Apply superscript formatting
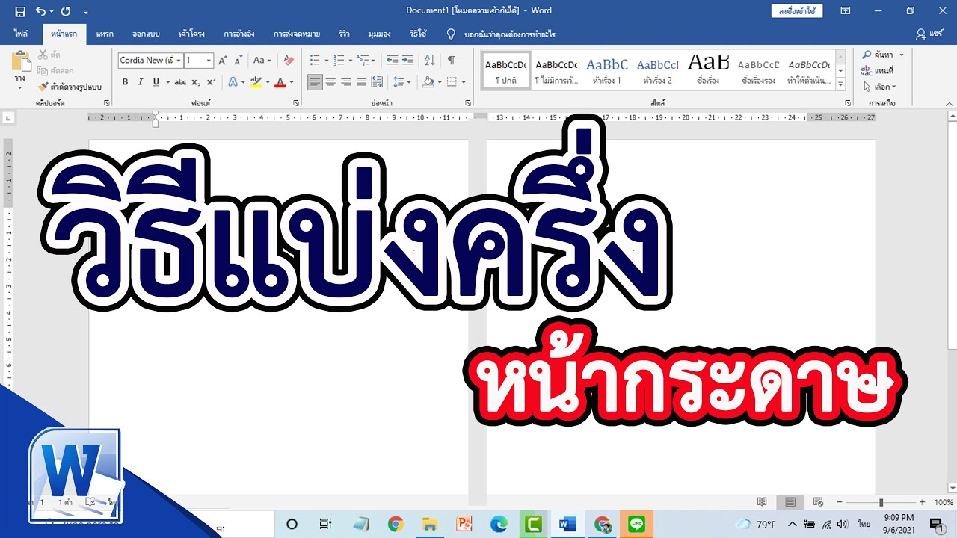 (211, 82)
